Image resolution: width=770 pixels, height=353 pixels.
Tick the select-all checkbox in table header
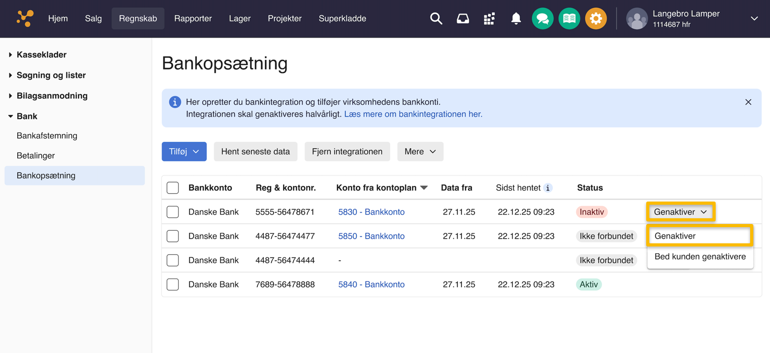173,188
